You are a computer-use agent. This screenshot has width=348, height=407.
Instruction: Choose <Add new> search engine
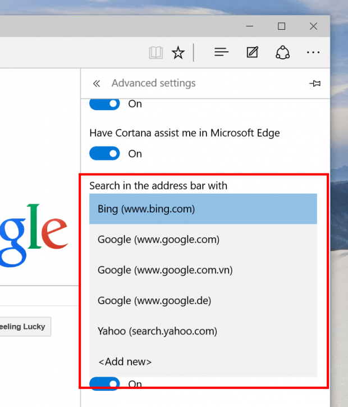coord(203,362)
